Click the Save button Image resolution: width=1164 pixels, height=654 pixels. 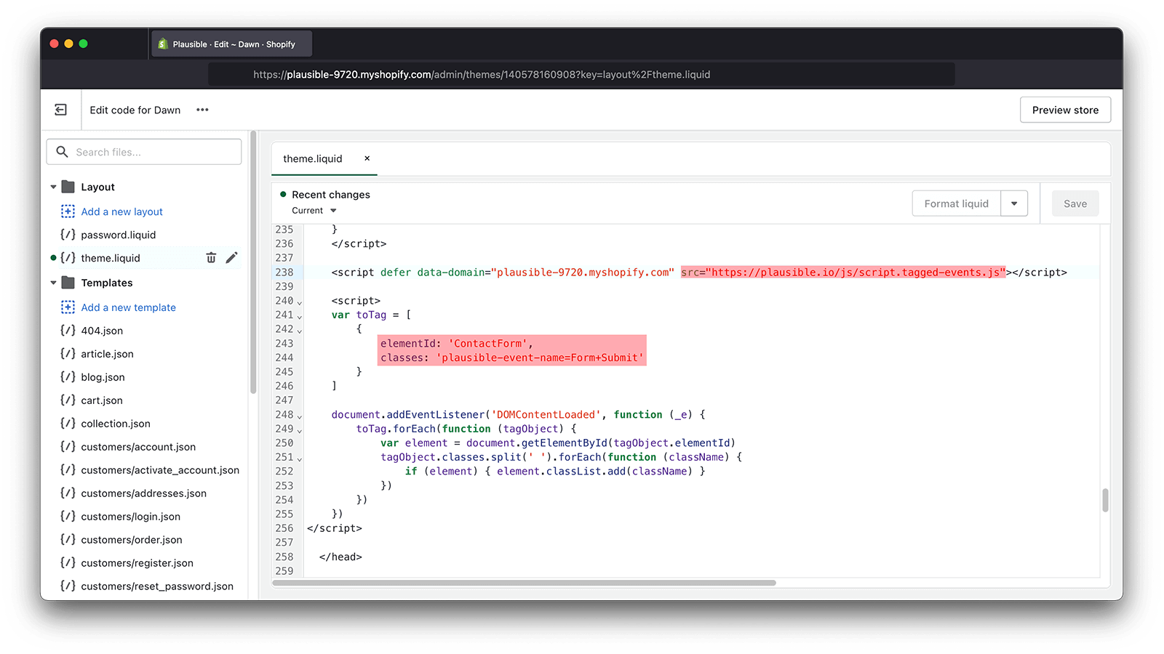[x=1075, y=203]
